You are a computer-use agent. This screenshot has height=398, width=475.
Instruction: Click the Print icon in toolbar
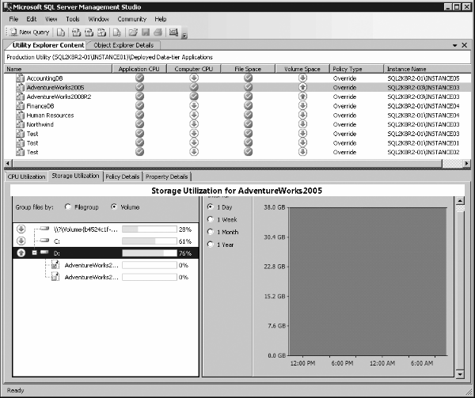click(x=158, y=32)
